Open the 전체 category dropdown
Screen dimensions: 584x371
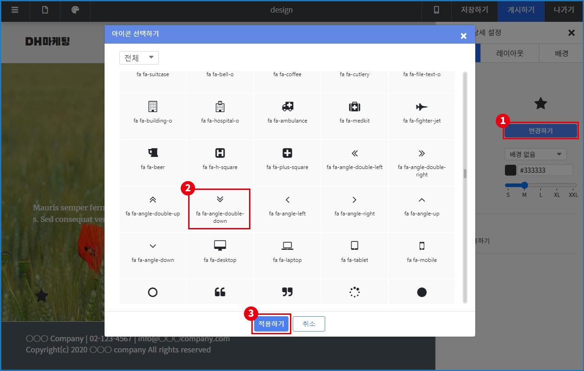click(x=139, y=58)
